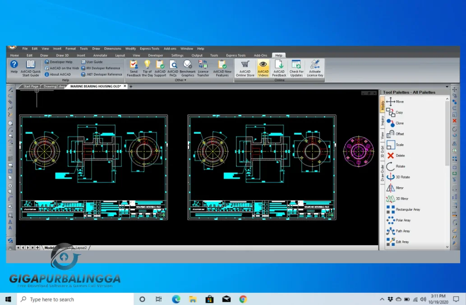
Task: Open the Layout2 tab
Action: click(x=81, y=248)
